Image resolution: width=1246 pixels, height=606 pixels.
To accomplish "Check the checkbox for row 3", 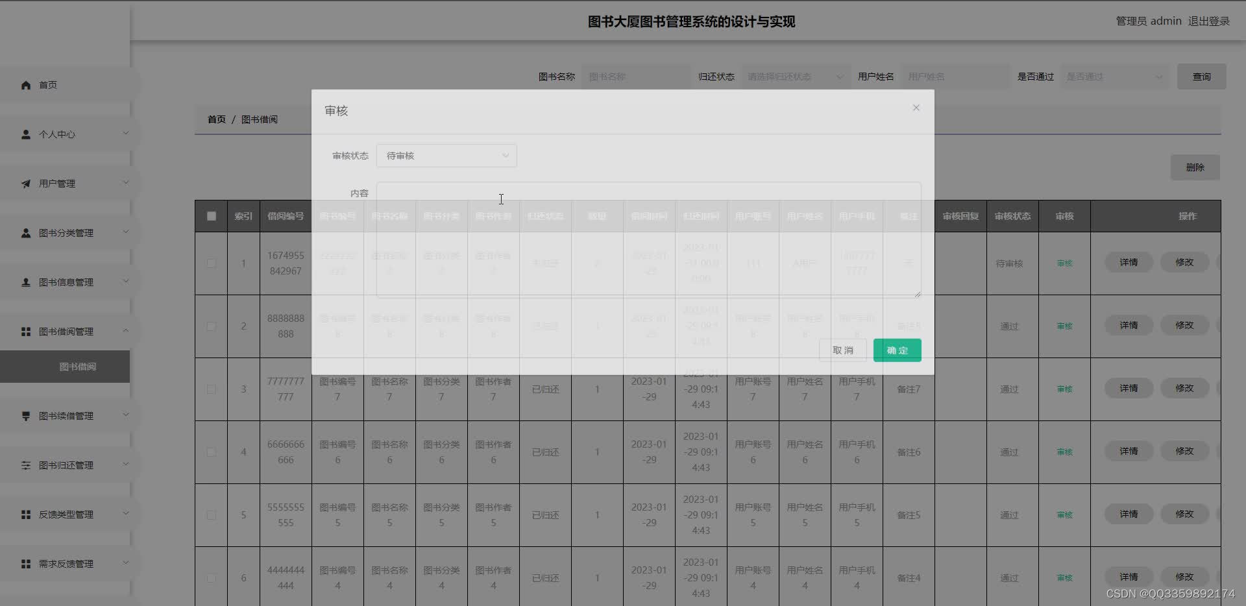I will [212, 389].
